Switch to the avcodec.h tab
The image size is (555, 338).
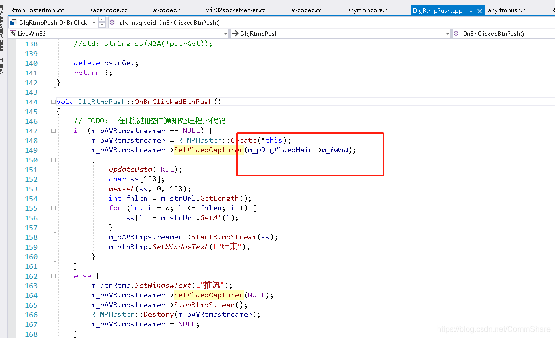click(x=166, y=10)
